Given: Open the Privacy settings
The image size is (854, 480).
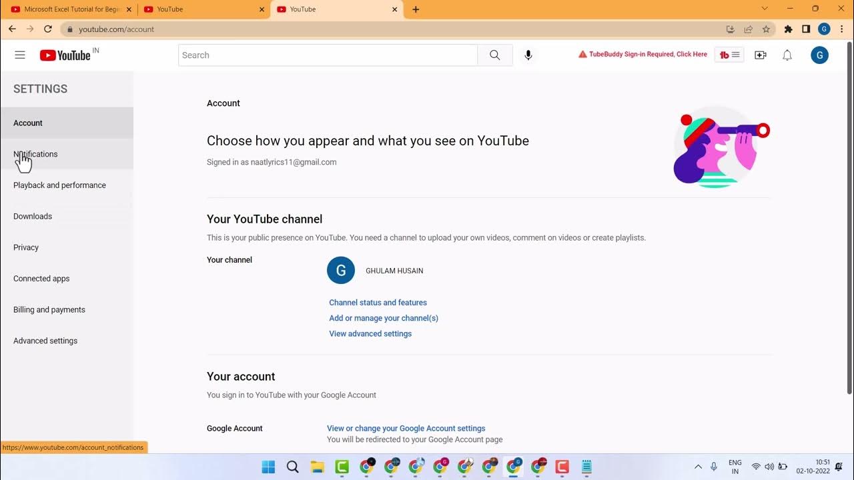Looking at the screenshot, I should [x=67, y=247].
